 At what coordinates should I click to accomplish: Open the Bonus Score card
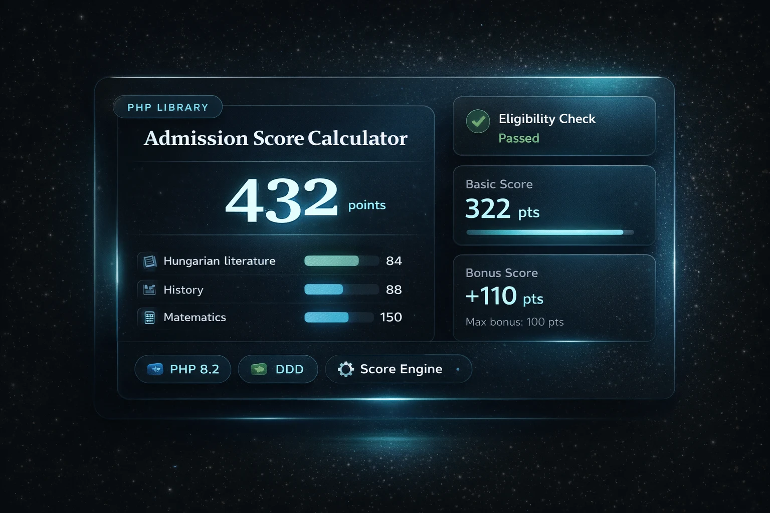coord(554,298)
